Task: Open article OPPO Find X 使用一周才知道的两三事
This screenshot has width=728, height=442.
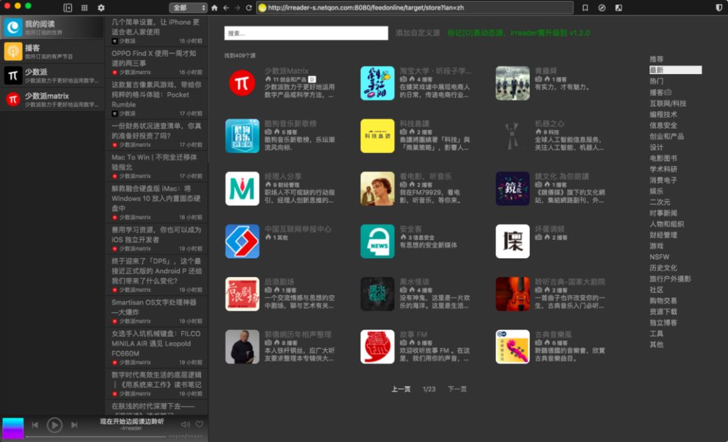Action: pyautogui.click(x=156, y=62)
